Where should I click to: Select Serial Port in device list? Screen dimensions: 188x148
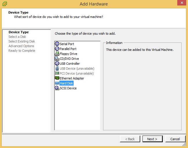click(x=67, y=44)
